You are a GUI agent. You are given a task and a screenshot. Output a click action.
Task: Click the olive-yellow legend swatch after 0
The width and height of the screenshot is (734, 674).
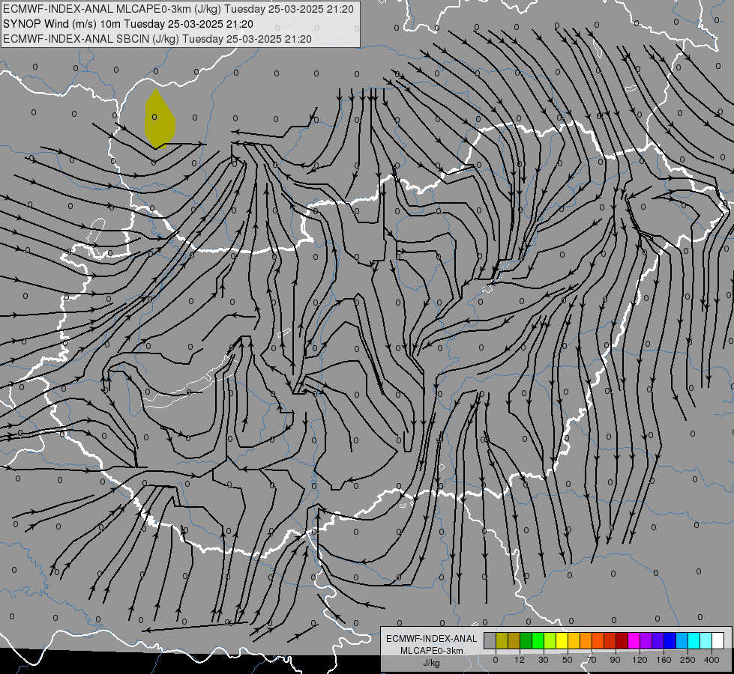pos(502,640)
